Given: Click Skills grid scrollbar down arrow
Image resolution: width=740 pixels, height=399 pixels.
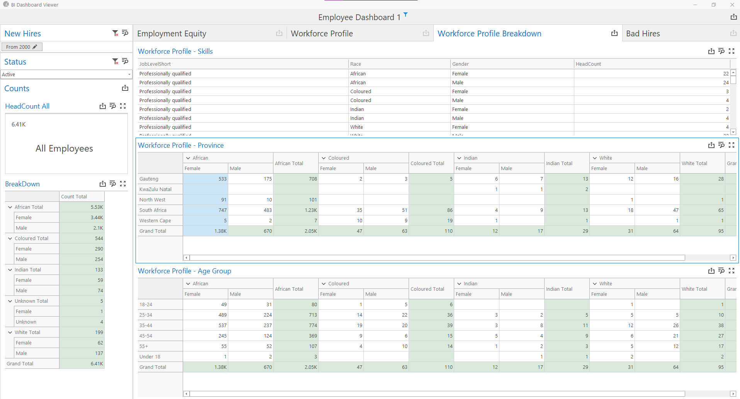Looking at the screenshot, I should pos(733,132).
